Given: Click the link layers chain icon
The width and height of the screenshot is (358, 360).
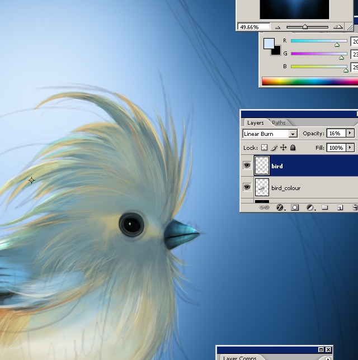Looking at the screenshot, I should tap(264, 207).
